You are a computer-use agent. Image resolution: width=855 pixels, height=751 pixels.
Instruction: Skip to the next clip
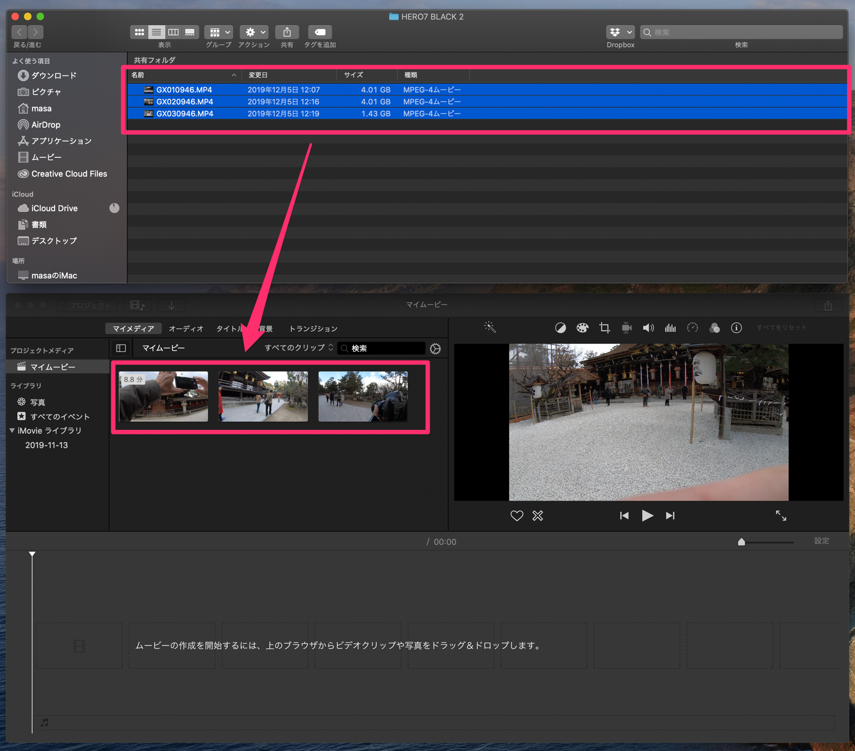tap(670, 516)
